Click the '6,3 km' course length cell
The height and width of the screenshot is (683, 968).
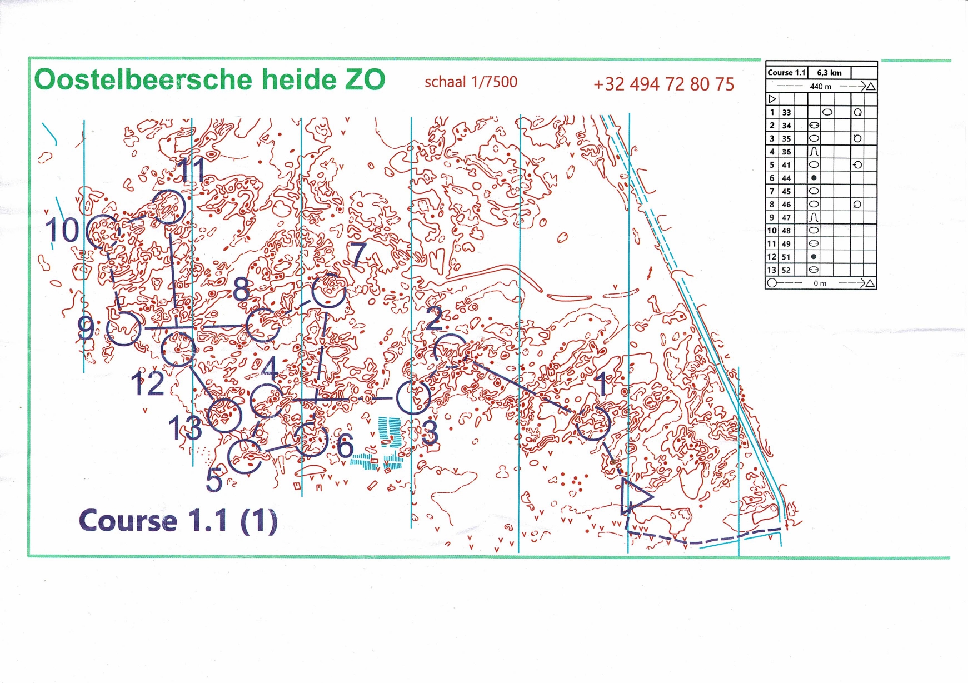tap(829, 73)
